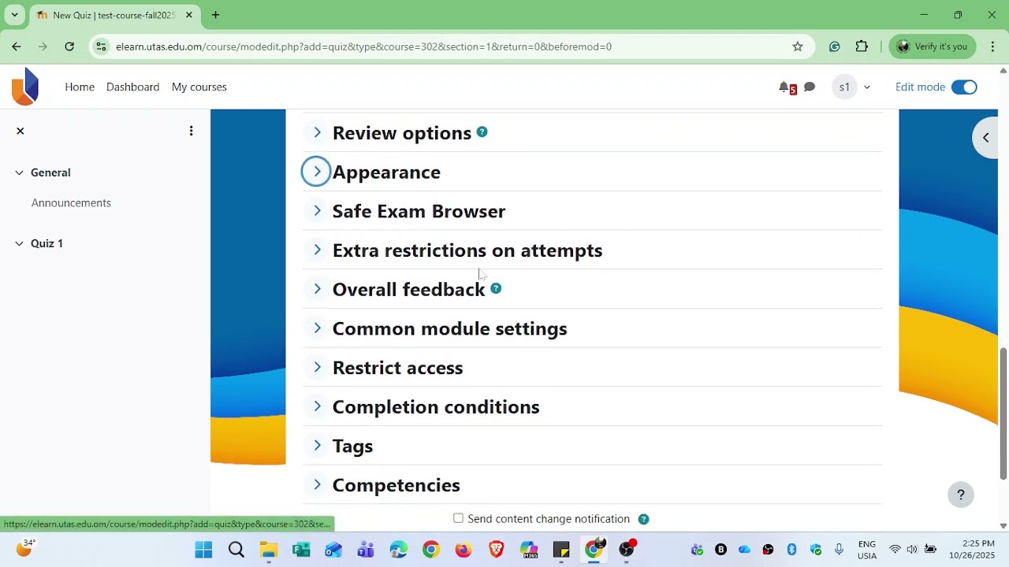This screenshot has width=1009, height=567.
Task: Click the Restrict access heading
Action: pyautogui.click(x=397, y=368)
